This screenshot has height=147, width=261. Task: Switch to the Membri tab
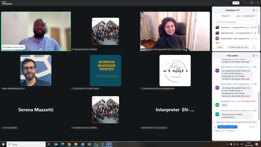coord(226,16)
